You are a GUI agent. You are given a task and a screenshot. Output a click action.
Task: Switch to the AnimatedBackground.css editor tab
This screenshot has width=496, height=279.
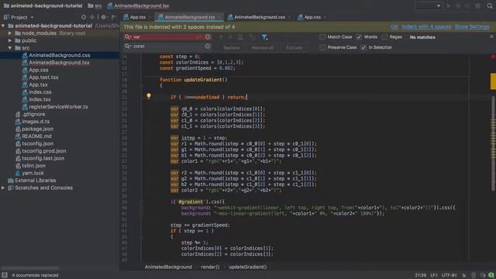[259, 17]
